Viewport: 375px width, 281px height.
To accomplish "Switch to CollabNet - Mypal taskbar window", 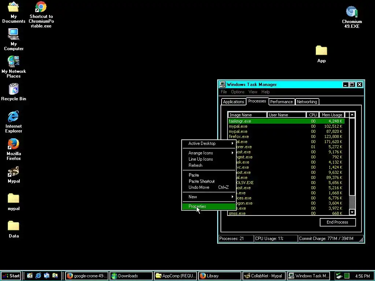I will tap(264, 276).
